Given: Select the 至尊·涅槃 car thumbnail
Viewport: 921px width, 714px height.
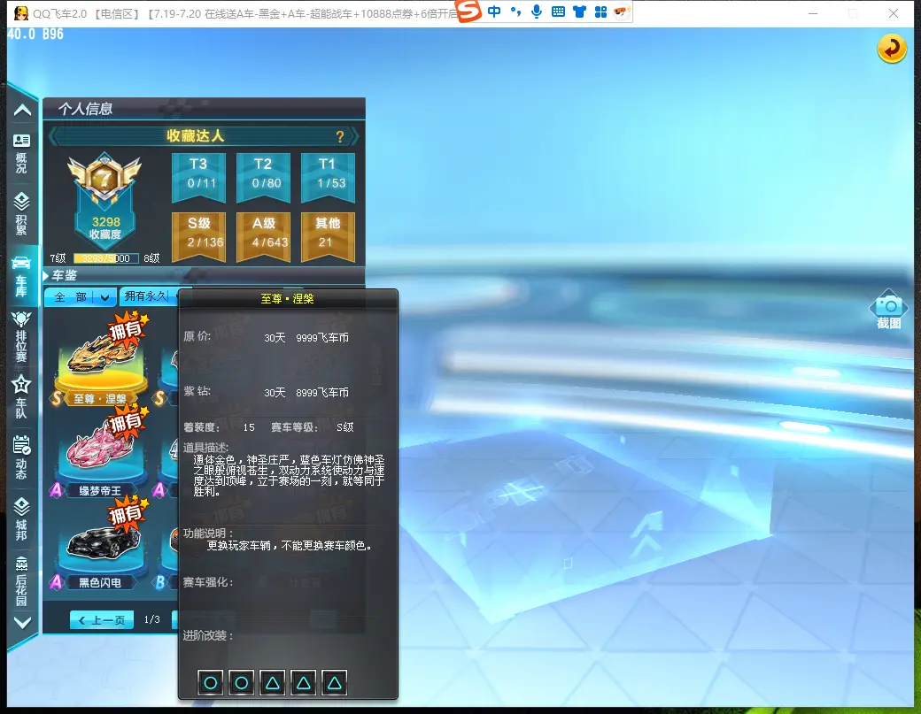Looking at the screenshot, I should click(x=100, y=359).
